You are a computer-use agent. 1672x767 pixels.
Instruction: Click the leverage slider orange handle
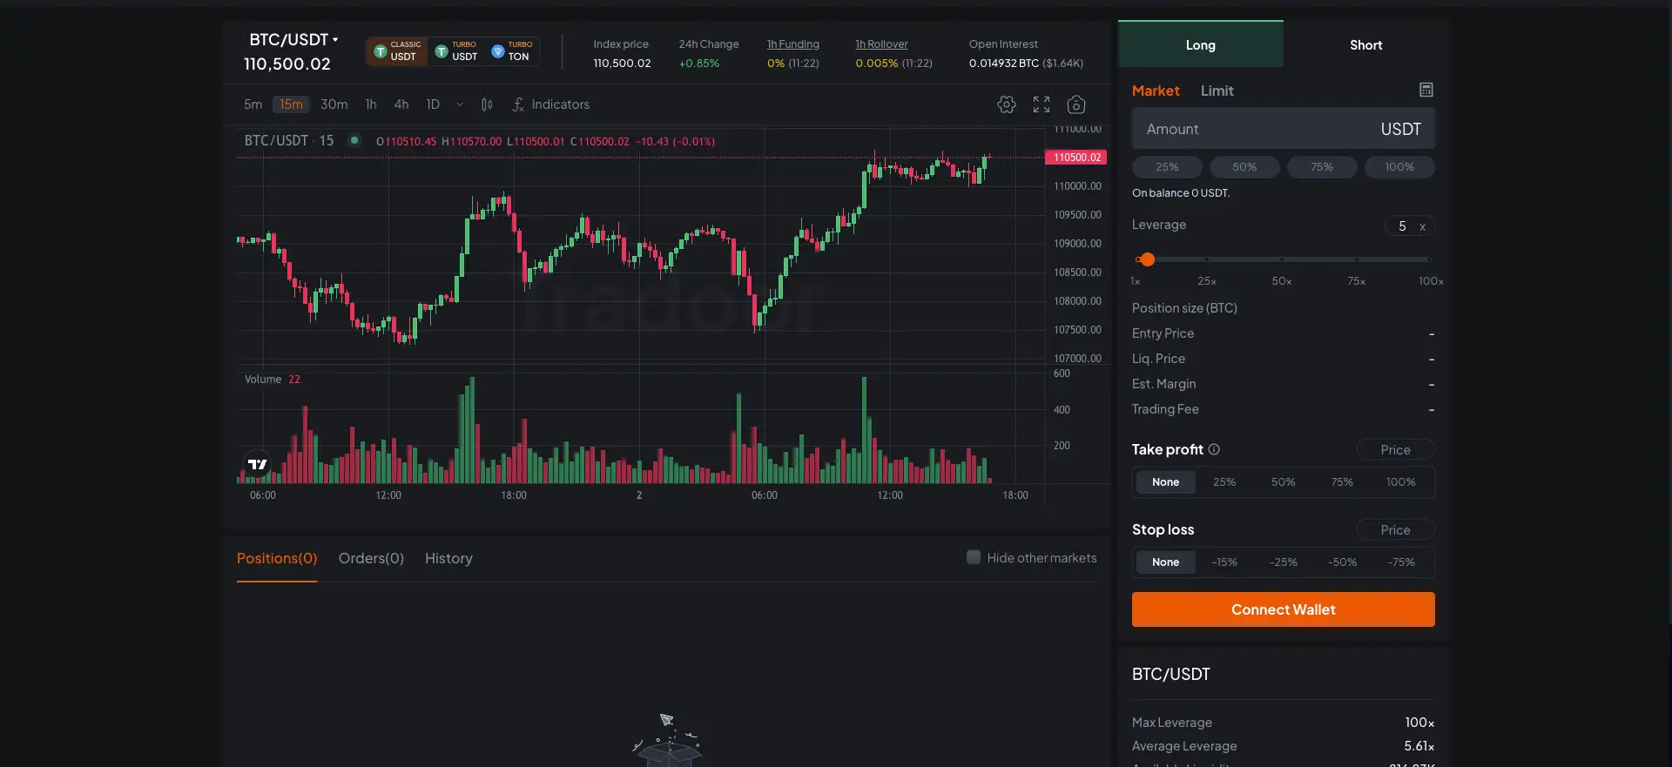pos(1147,259)
